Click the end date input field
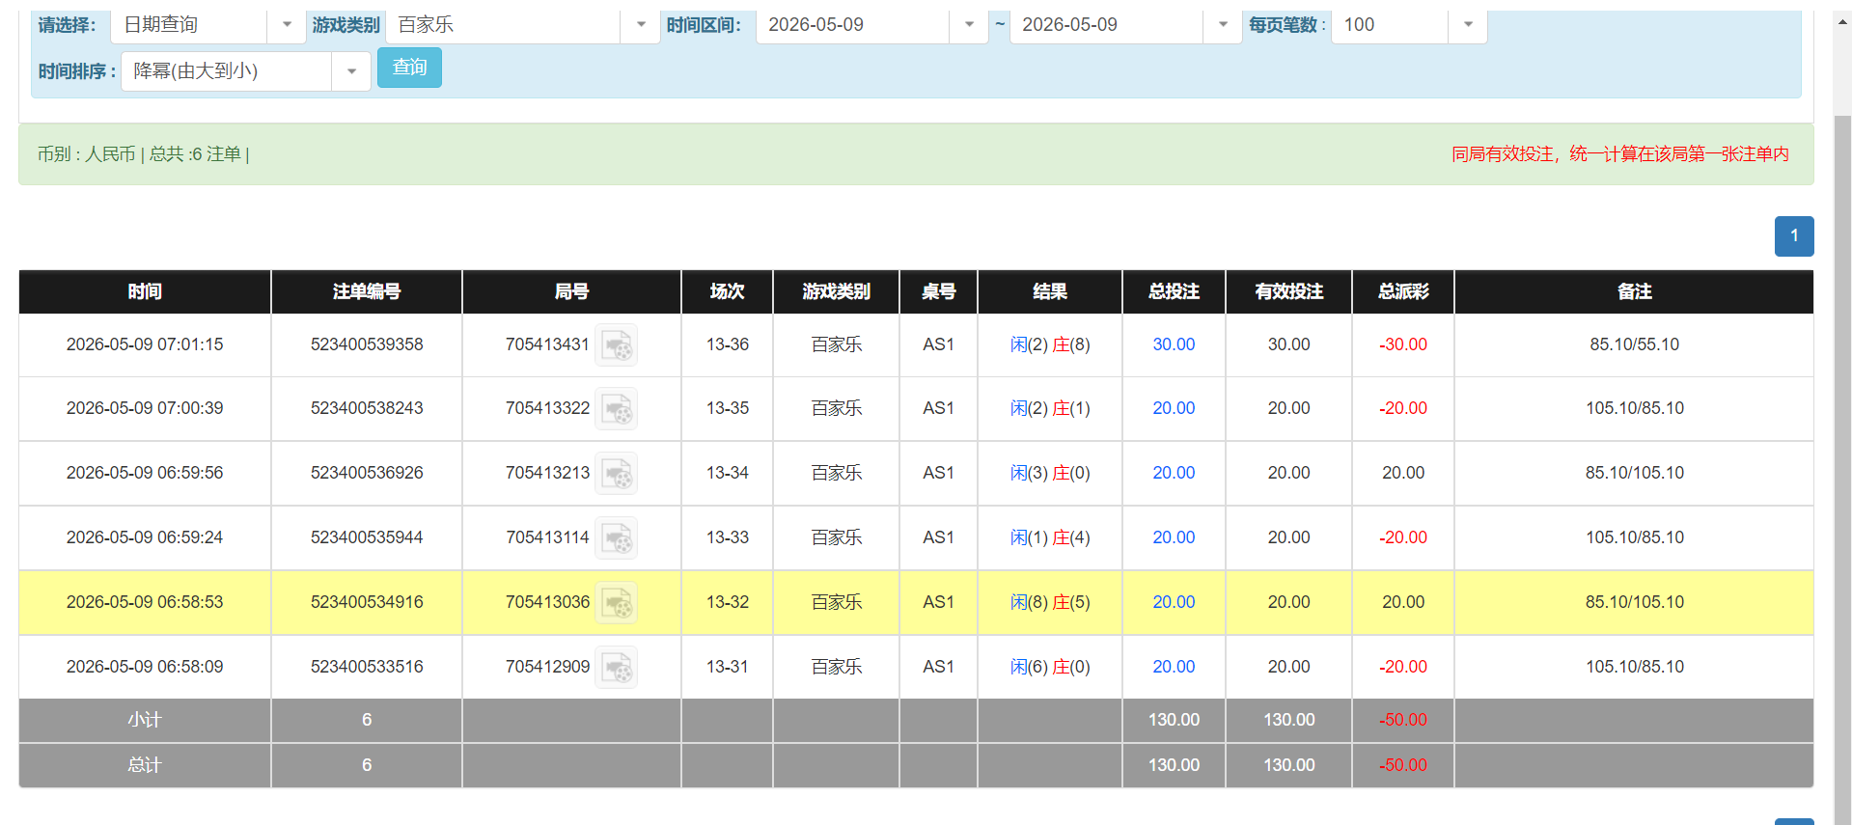 1107,25
